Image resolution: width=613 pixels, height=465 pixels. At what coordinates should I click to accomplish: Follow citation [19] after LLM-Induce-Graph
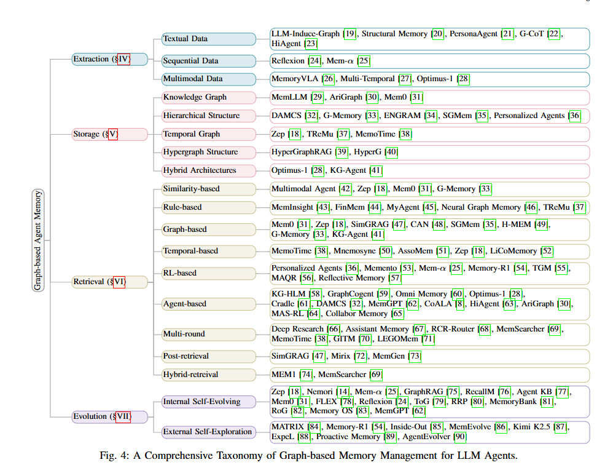click(x=350, y=34)
